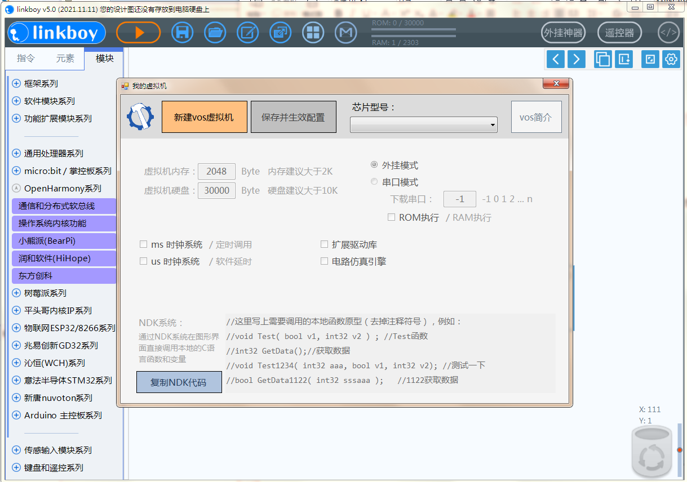Screen dimensions: 687x482
Task: Click the M circle toolbar icon
Action: pyautogui.click(x=345, y=33)
